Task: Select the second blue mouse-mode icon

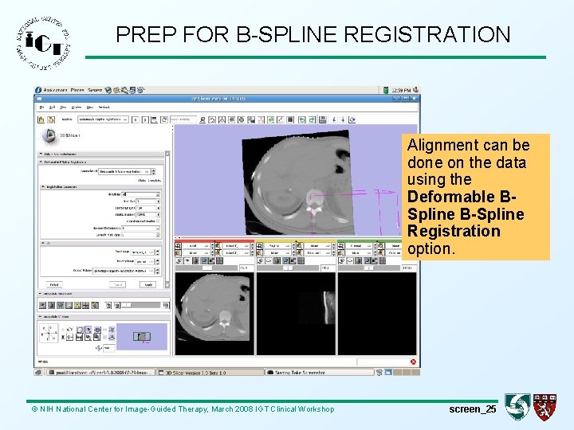Action: pos(343,119)
